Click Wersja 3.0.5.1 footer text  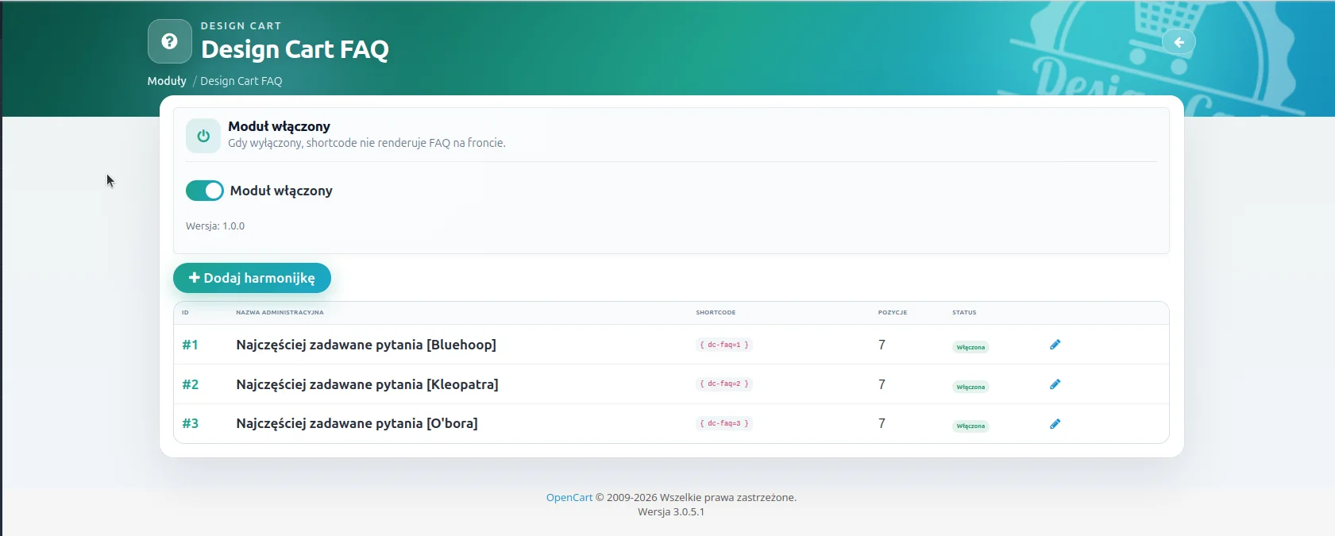pyautogui.click(x=671, y=512)
